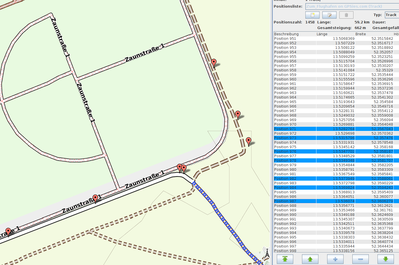399x265 pixels.
Task: Move selected positions down
Action: click(x=386, y=259)
